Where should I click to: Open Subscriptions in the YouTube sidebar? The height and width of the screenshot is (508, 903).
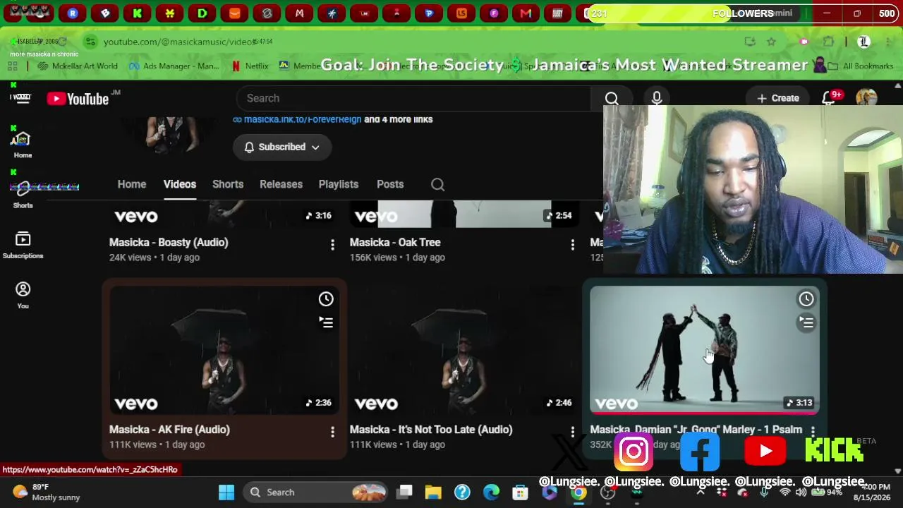pos(23,245)
